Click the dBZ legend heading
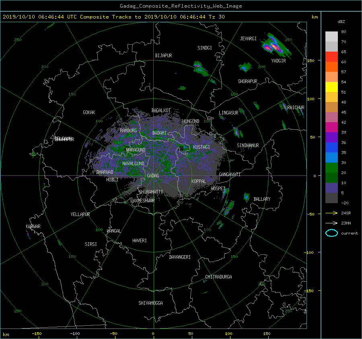The width and height of the screenshot is (362, 339). pyautogui.click(x=341, y=22)
